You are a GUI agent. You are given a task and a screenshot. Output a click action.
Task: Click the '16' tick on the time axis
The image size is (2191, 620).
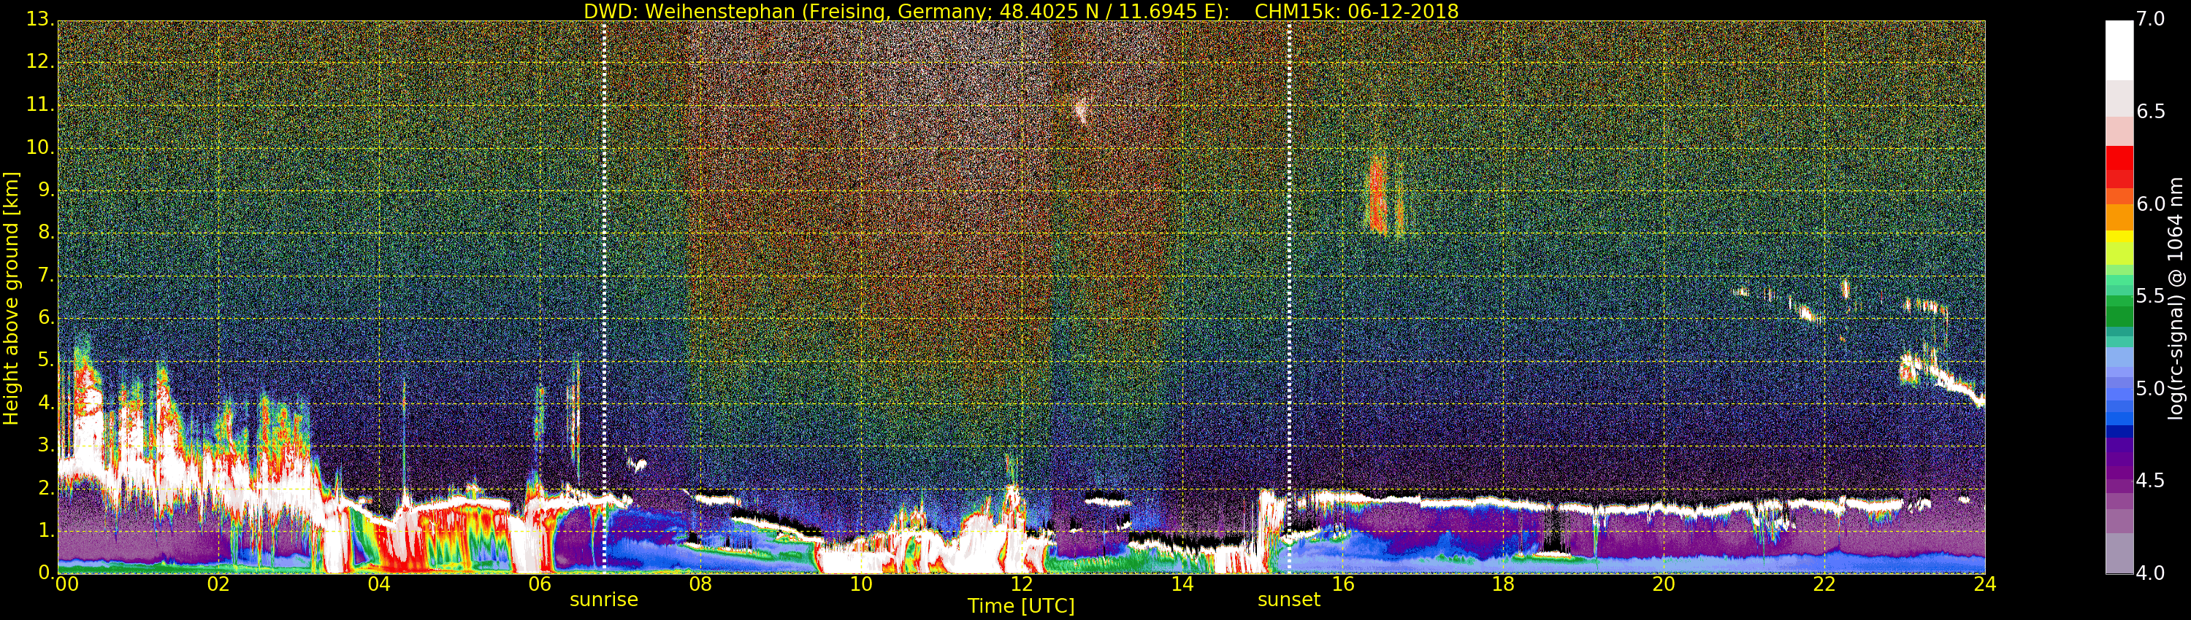1343,584
